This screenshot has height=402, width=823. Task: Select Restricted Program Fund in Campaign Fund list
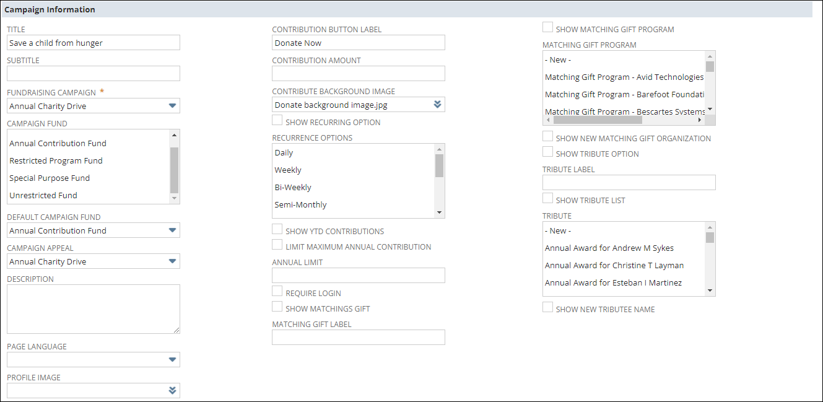pos(56,160)
